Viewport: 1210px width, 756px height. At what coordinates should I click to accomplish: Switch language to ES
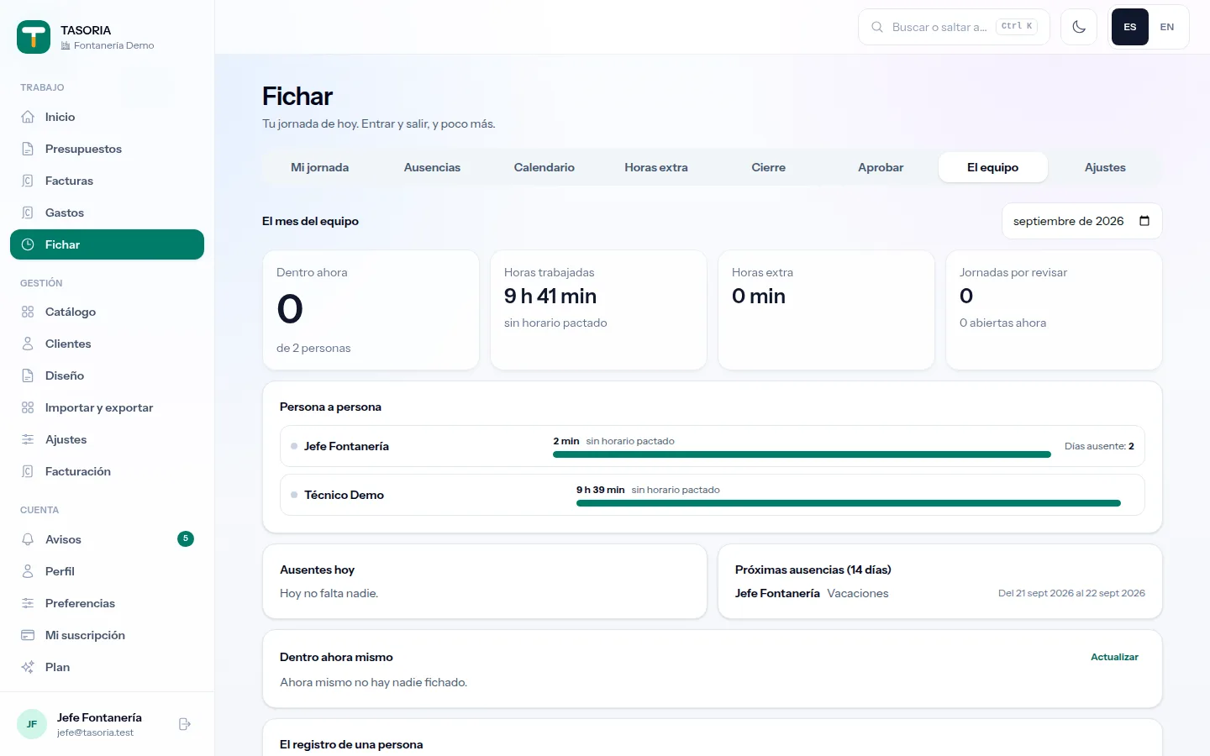(1130, 27)
